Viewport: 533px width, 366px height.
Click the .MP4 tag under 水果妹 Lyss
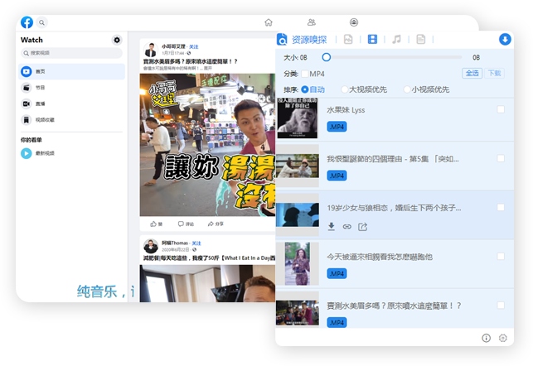coord(337,127)
